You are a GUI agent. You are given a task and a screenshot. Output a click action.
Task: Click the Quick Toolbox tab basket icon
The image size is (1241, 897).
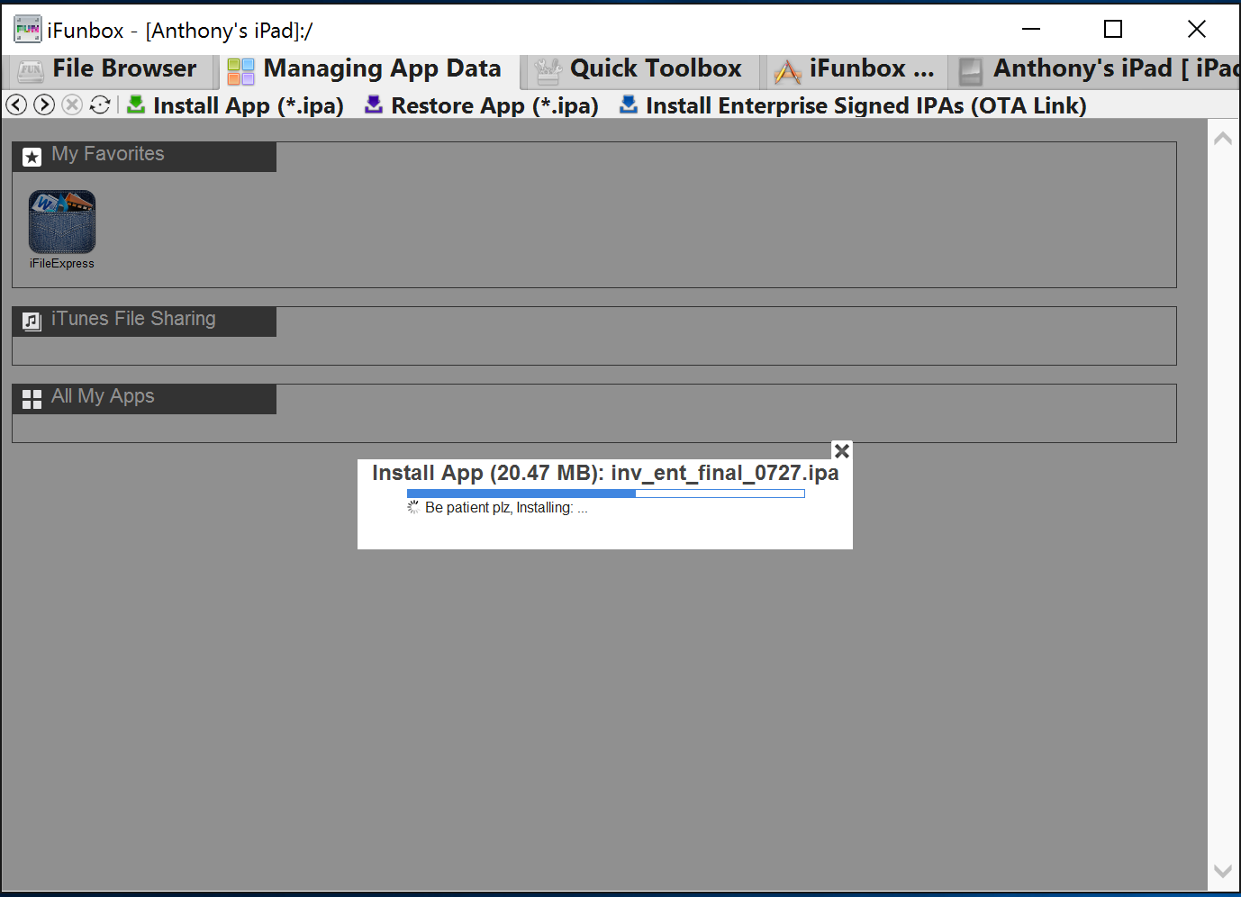[x=548, y=70]
